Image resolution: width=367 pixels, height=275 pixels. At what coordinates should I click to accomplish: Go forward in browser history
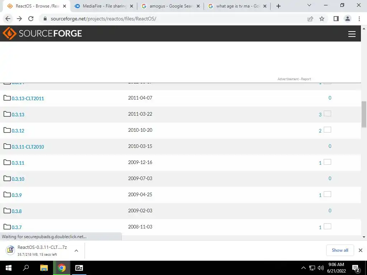click(19, 19)
